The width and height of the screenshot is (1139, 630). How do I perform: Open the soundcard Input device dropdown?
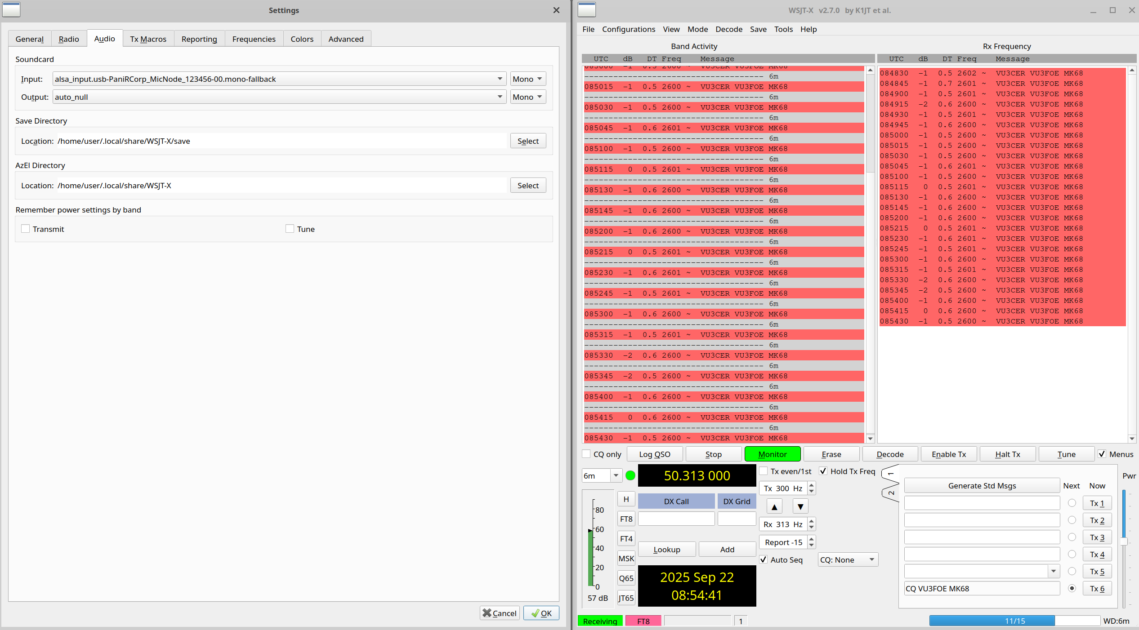[279, 79]
